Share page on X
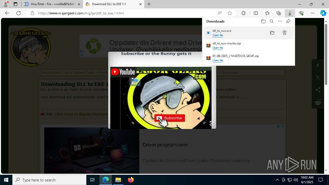 point(318,78)
